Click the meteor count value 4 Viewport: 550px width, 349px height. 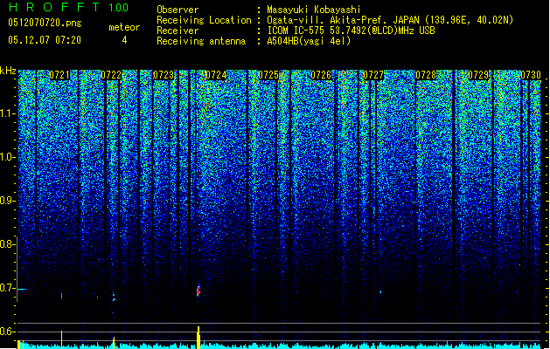tap(124, 40)
